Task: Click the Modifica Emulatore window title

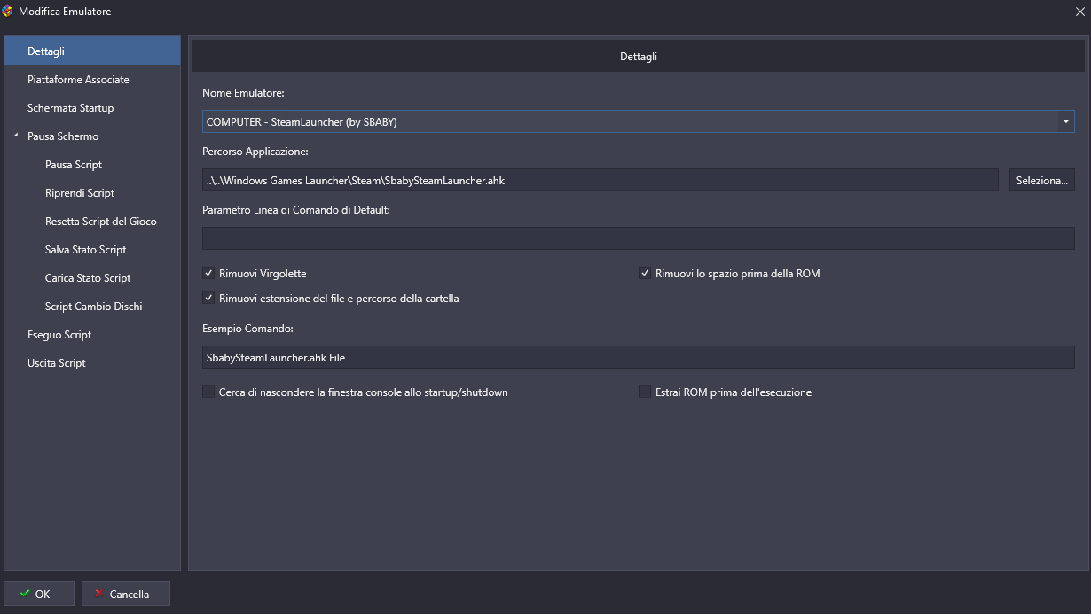Action: tap(65, 12)
